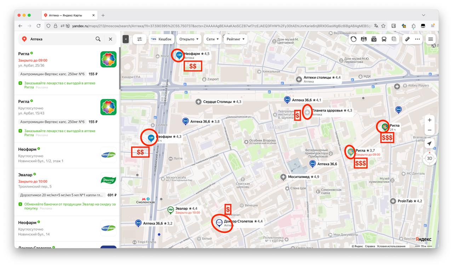Click the magnifier search icon
This screenshot has height=267, width=453.
(x=98, y=39)
